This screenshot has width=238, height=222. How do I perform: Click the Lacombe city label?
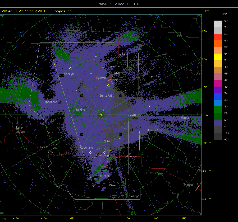pyautogui.click(x=114, y=66)
